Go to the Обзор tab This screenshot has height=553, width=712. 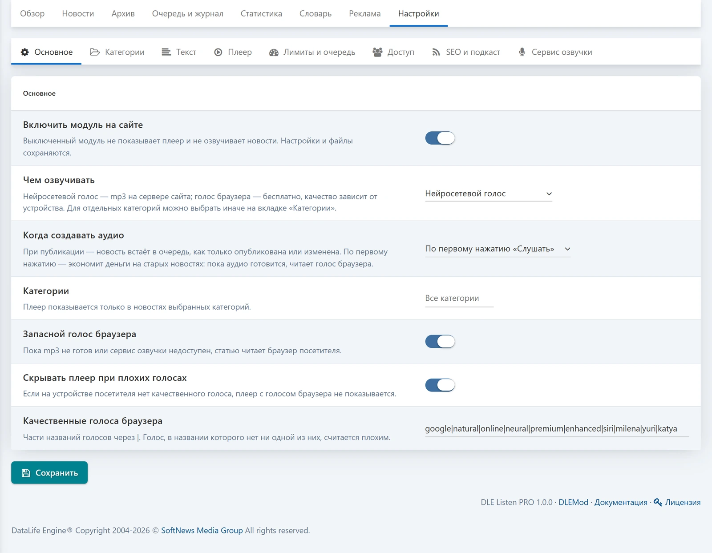(x=32, y=13)
